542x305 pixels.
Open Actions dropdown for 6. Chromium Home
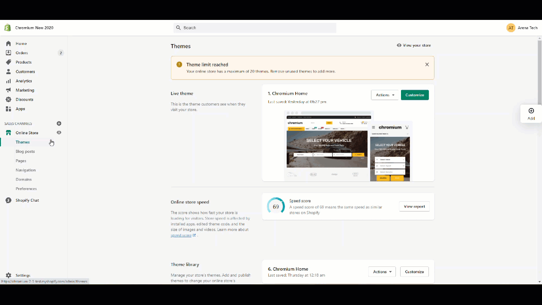[x=382, y=272]
